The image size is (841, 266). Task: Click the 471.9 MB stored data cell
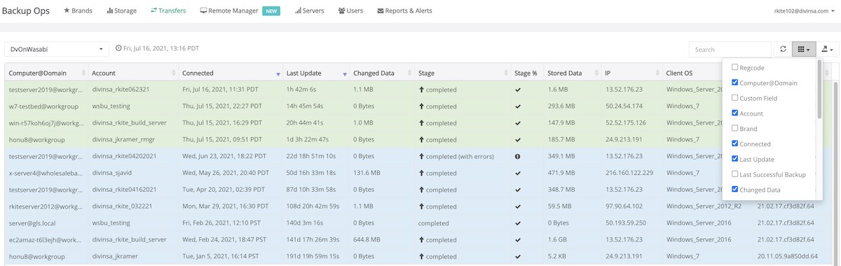[561, 173]
